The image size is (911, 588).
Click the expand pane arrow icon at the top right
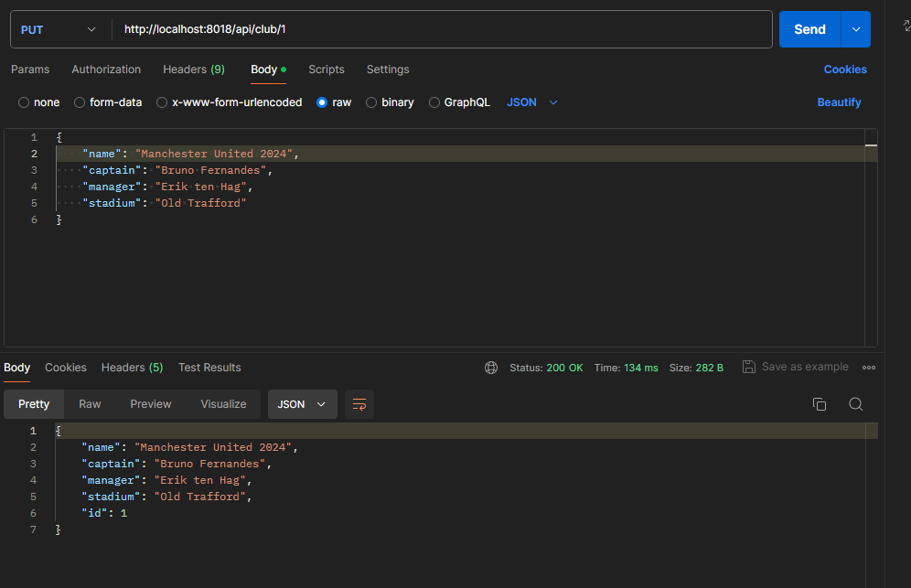(906, 25)
